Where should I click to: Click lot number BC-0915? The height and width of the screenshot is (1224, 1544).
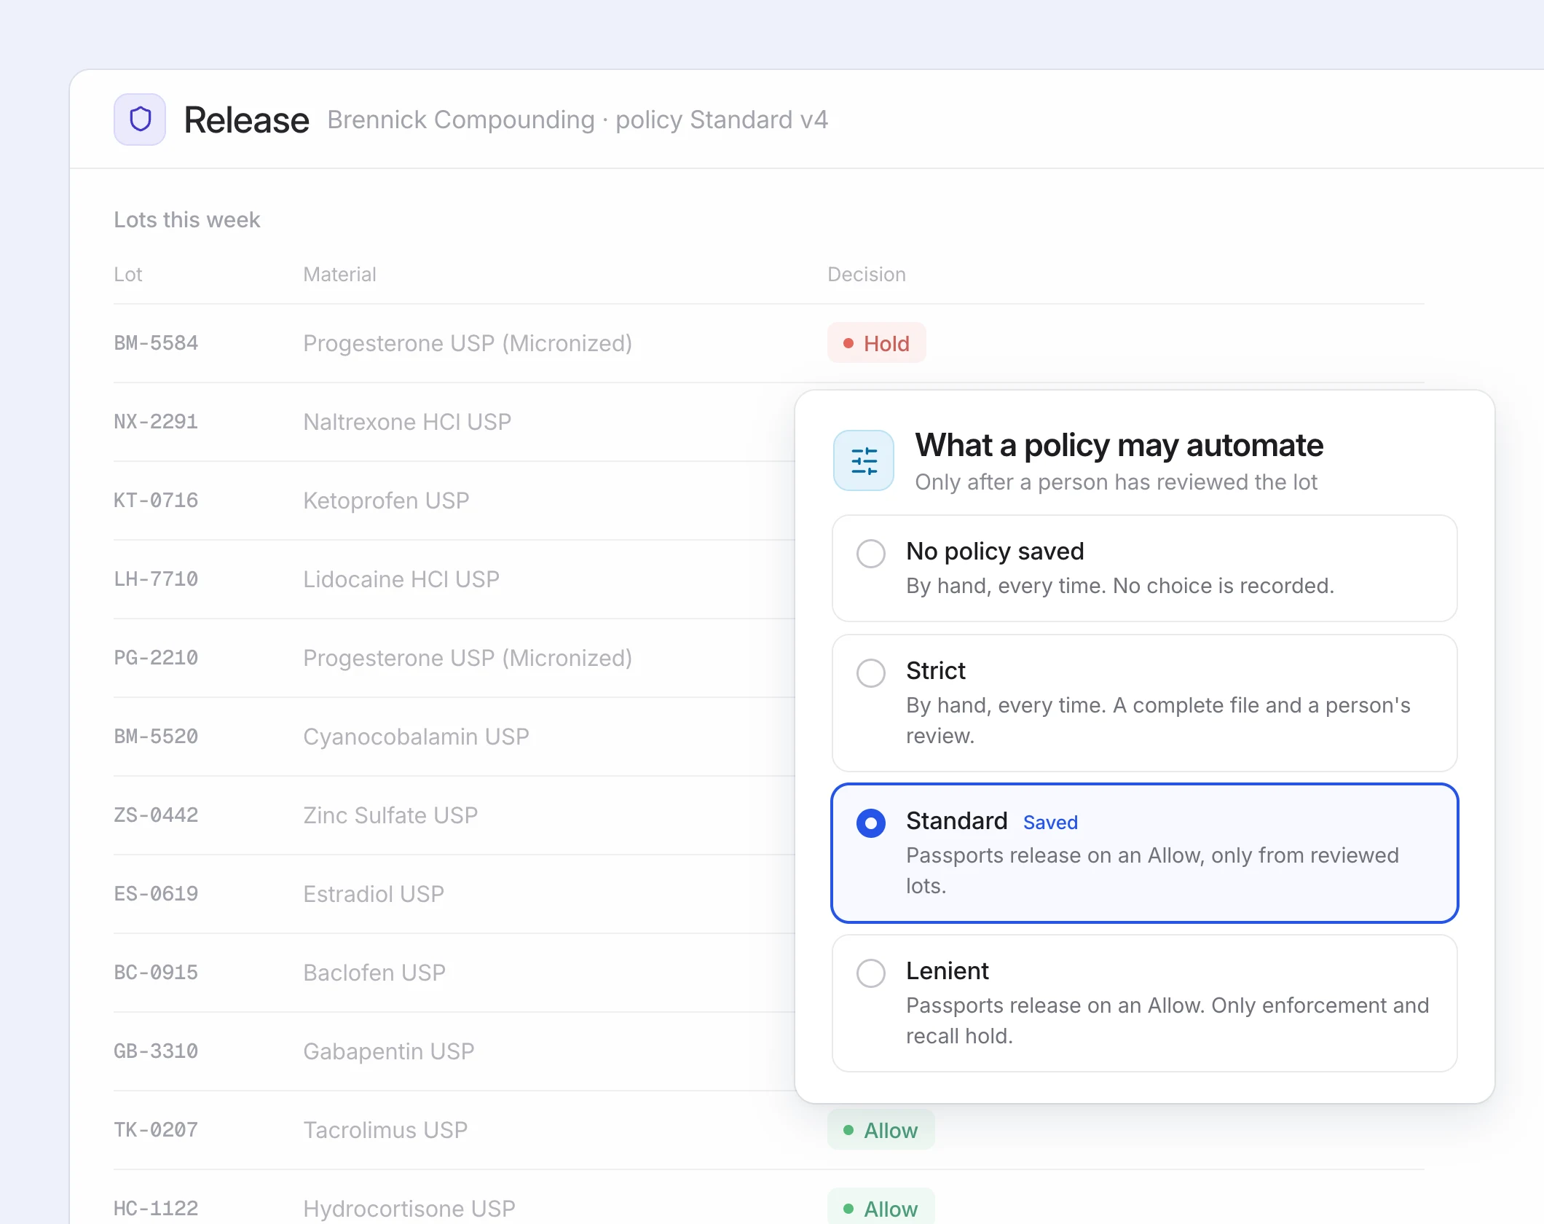[157, 973]
